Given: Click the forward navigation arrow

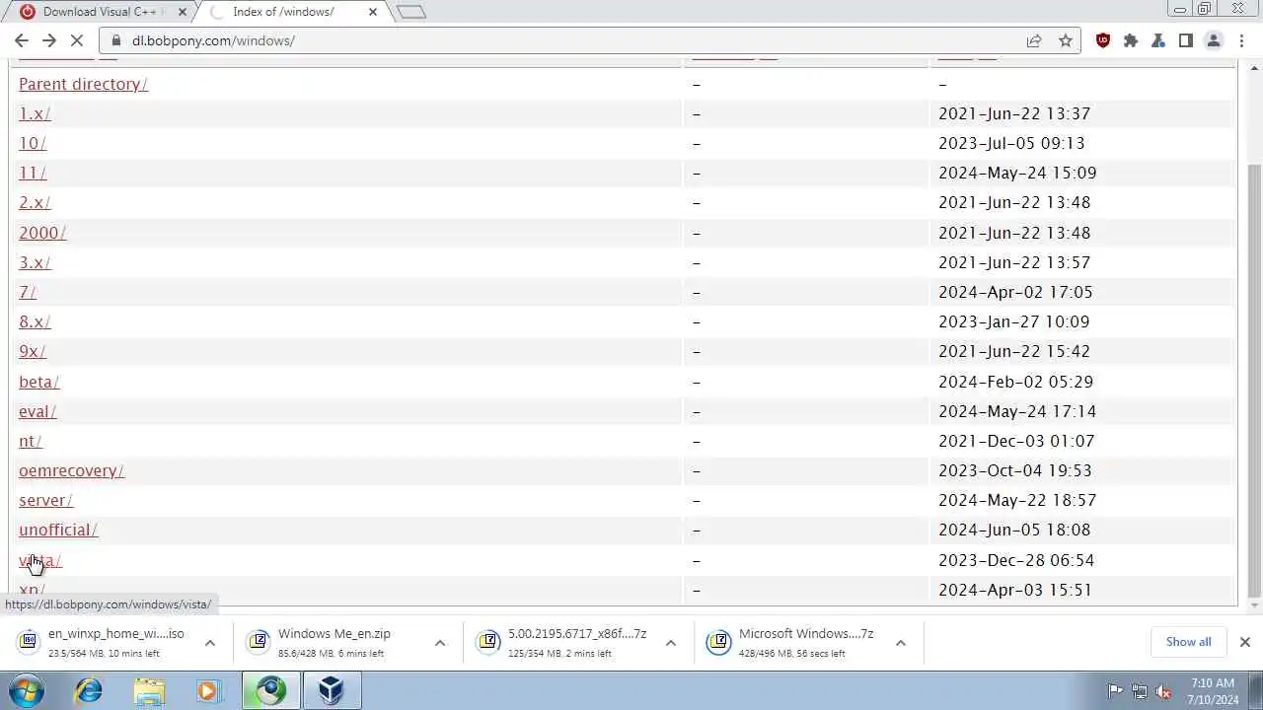Looking at the screenshot, I should 49,40.
